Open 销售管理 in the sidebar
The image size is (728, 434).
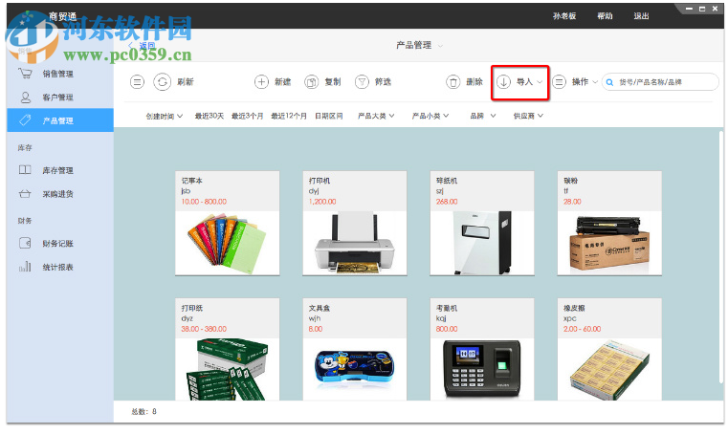pos(60,74)
